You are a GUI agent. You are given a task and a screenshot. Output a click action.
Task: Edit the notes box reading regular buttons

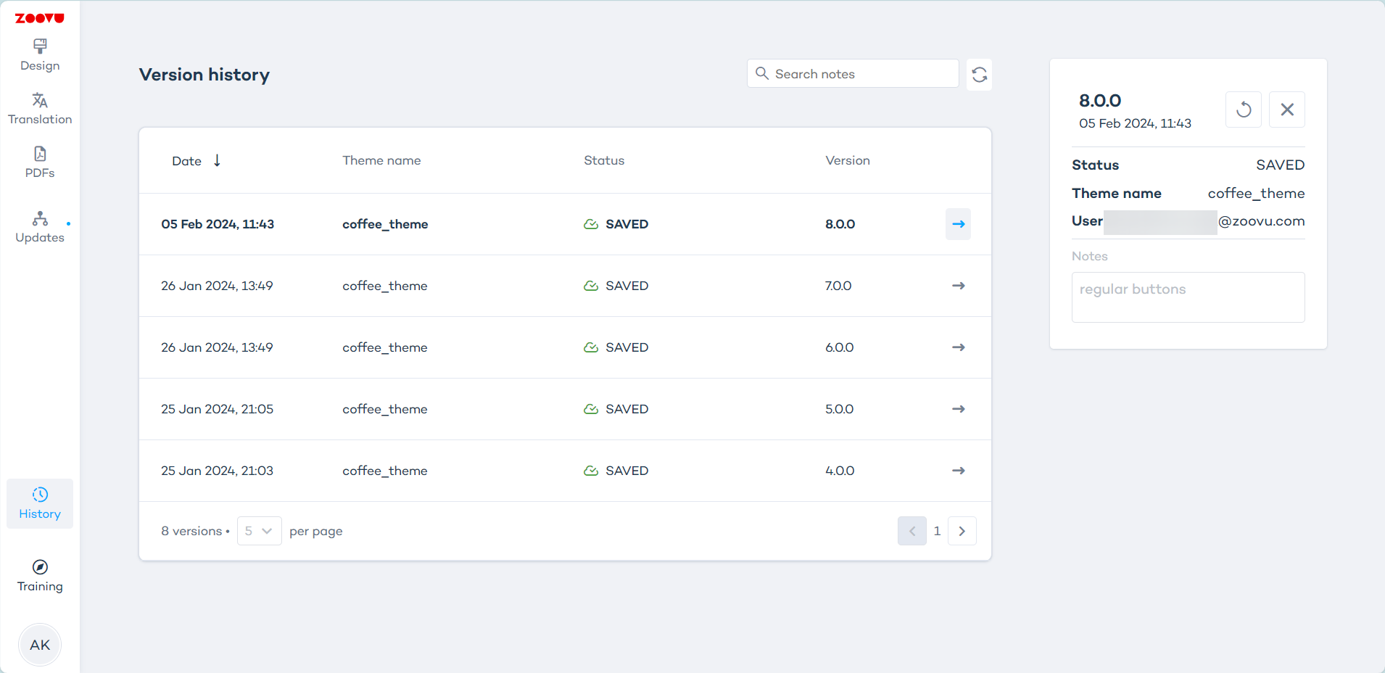[x=1188, y=297]
